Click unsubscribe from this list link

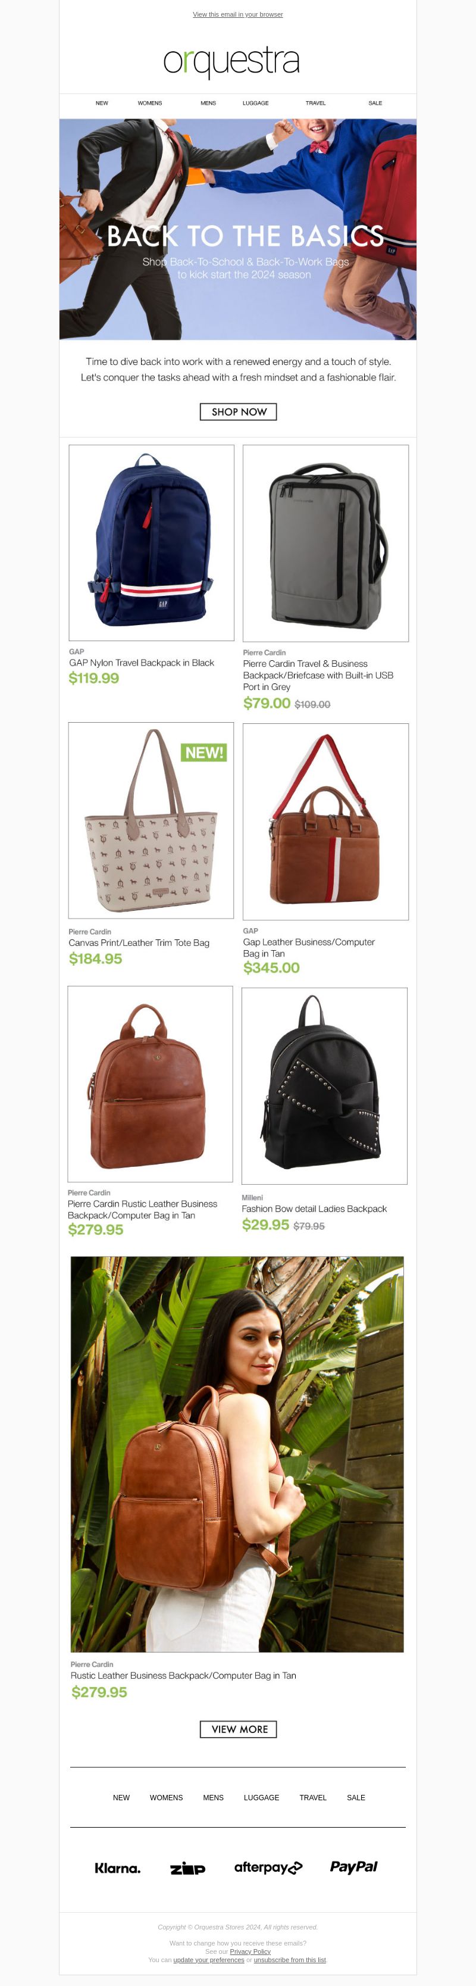coord(290,1959)
